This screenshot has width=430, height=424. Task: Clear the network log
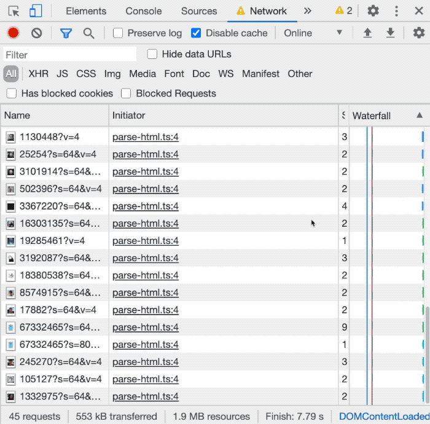37,33
